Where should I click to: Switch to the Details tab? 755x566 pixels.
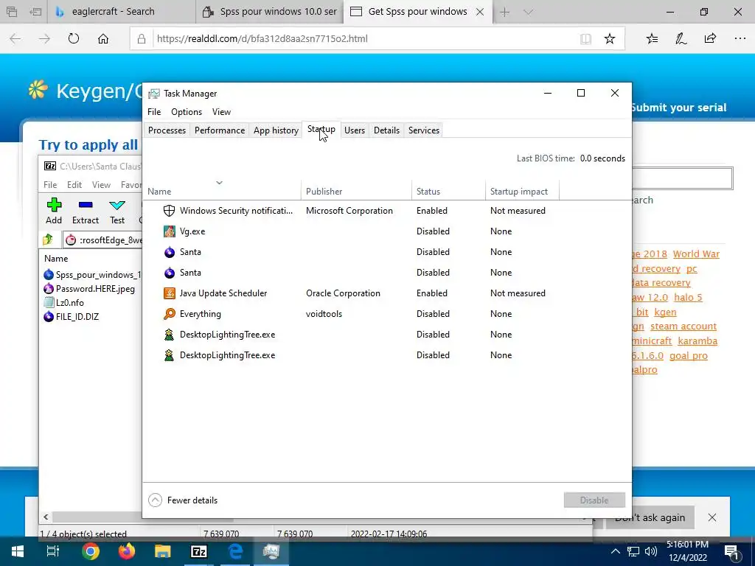386,130
